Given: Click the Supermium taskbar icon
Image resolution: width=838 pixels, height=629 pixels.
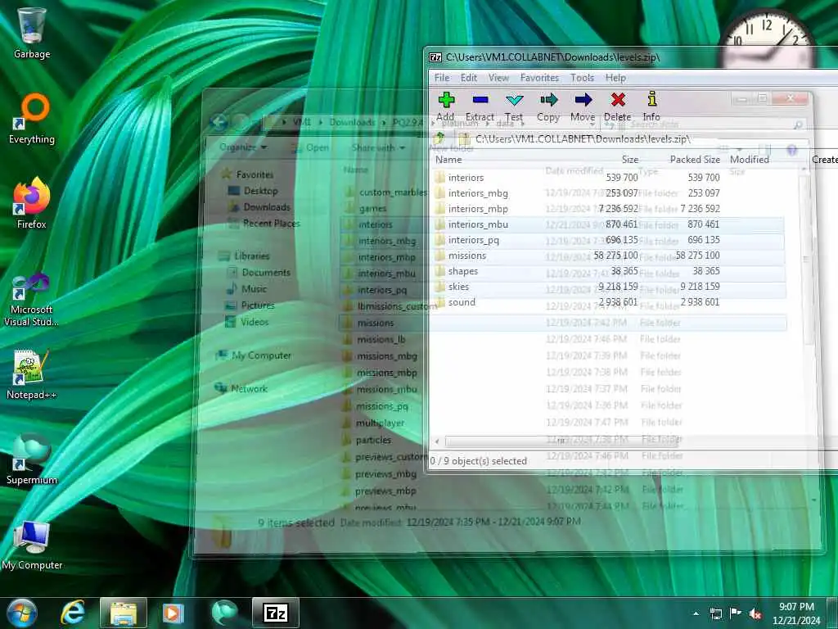Looking at the screenshot, I should coord(224,613).
